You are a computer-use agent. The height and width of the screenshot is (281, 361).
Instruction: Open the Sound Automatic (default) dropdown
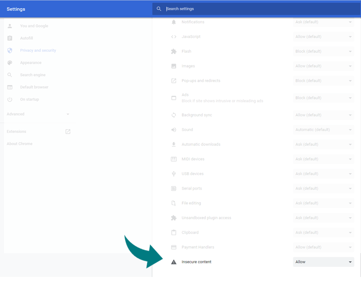tap(323, 130)
